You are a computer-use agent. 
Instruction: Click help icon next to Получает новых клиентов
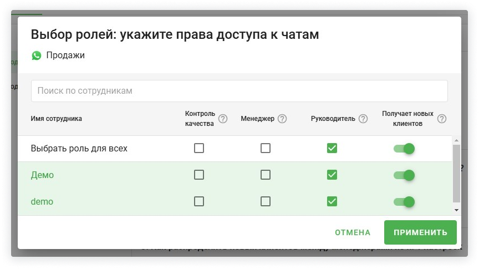tap(442, 119)
